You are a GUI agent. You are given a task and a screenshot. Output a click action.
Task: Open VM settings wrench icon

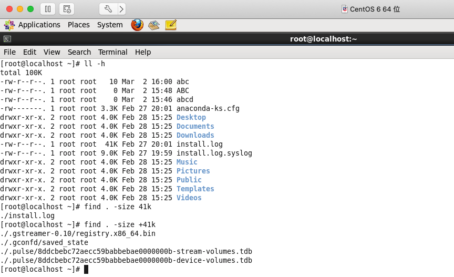click(x=108, y=9)
